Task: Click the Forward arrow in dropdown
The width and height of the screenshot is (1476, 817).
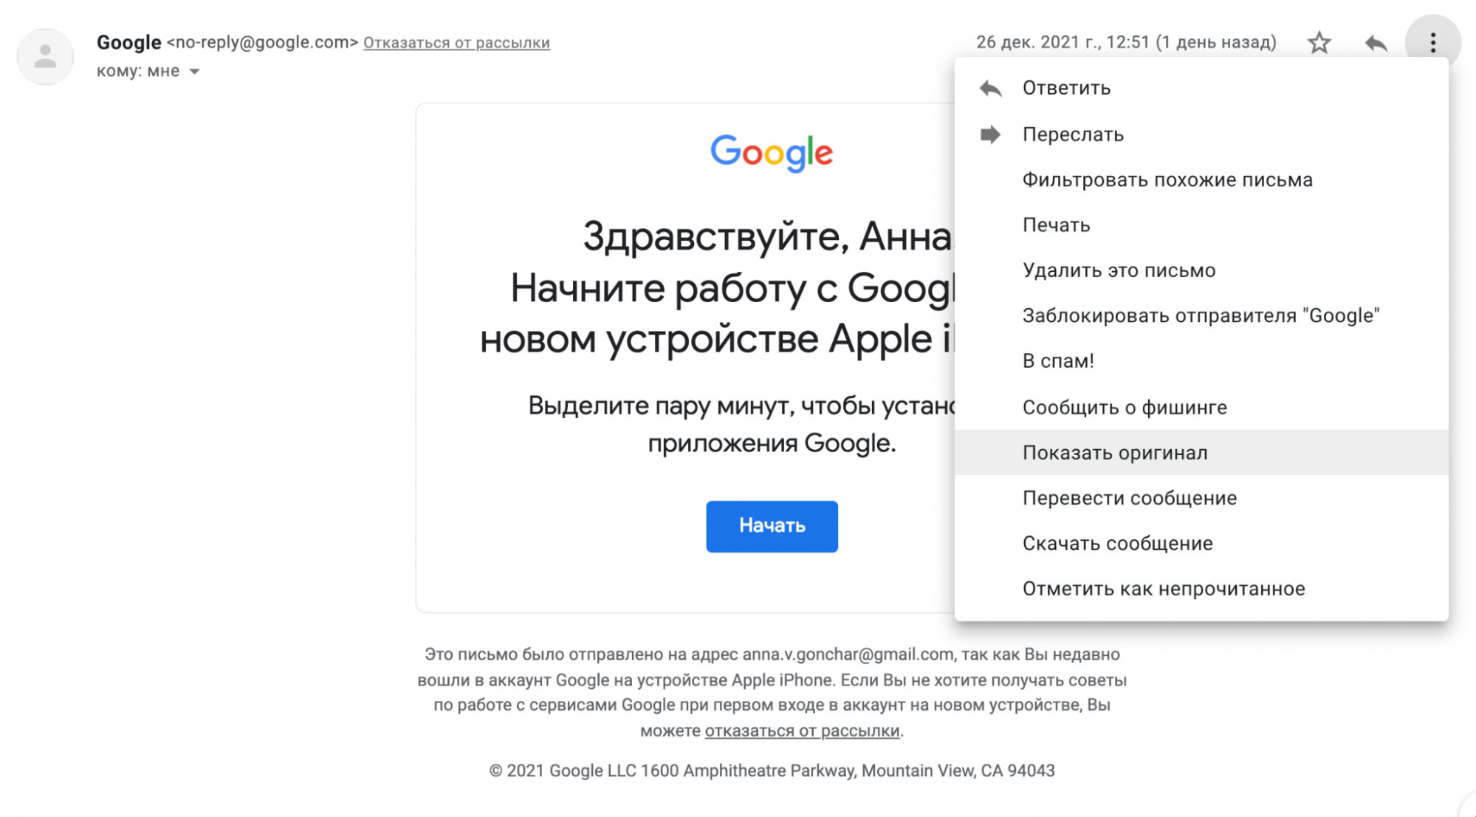Action: (992, 135)
